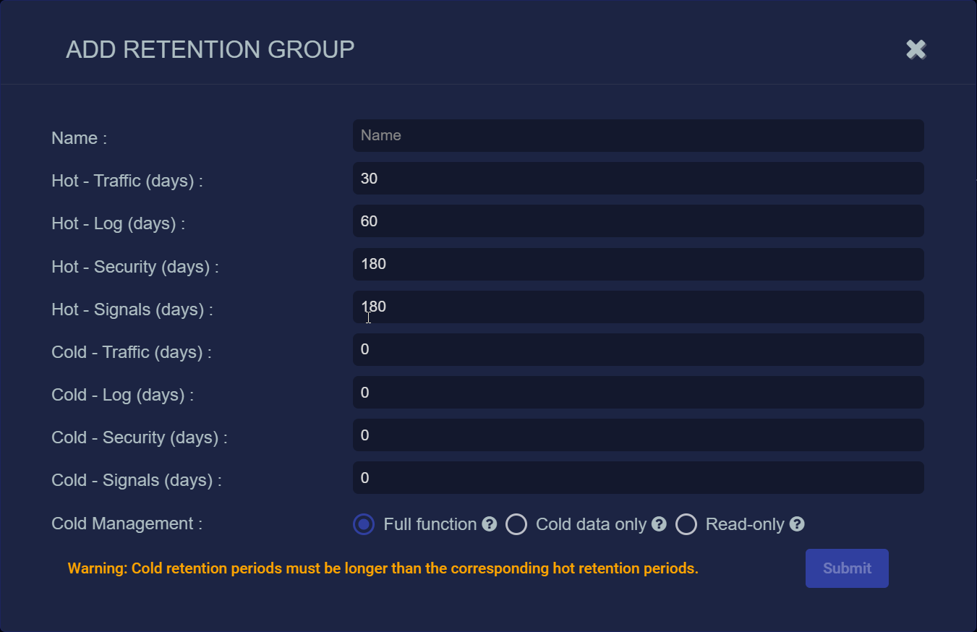Click the Hot - Signals days field
Screen dimensions: 977x632
tap(639, 307)
